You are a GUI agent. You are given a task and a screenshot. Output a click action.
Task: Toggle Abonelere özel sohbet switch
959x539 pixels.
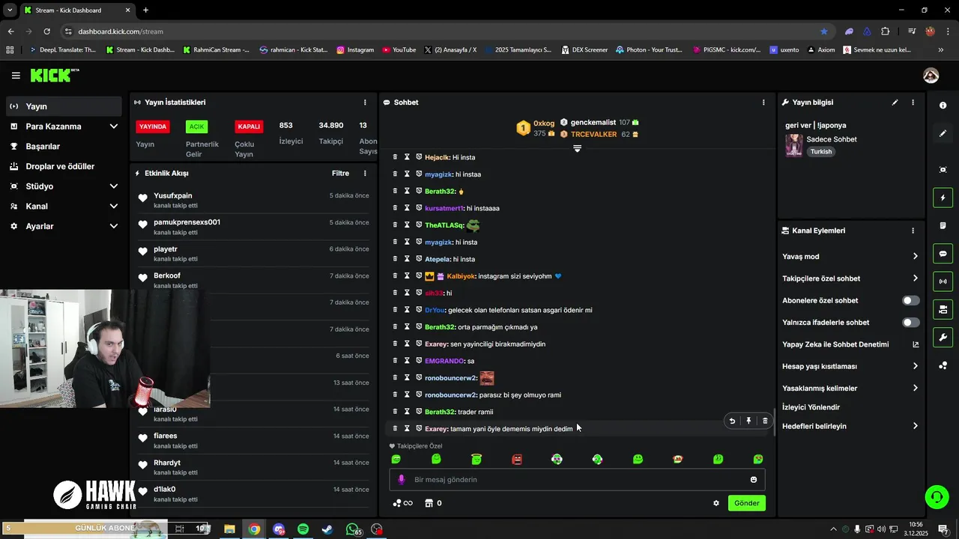click(x=911, y=300)
